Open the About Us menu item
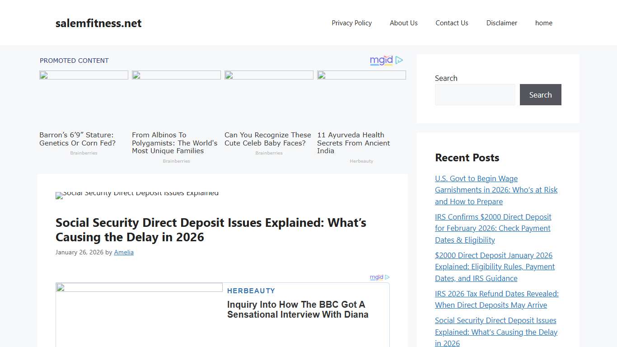The width and height of the screenshot is (617, 347). tap(403, 23)
